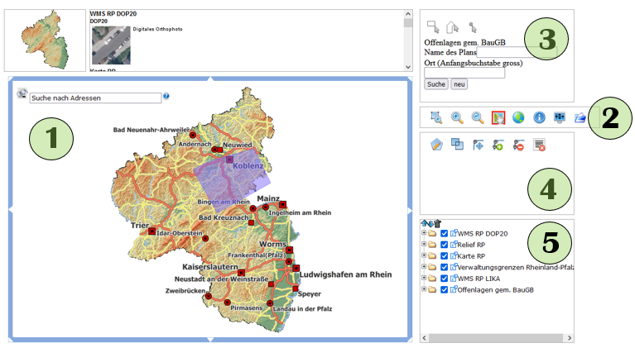Open the blue folder load icon
The image size is (635, 348).
coord(580,118)
